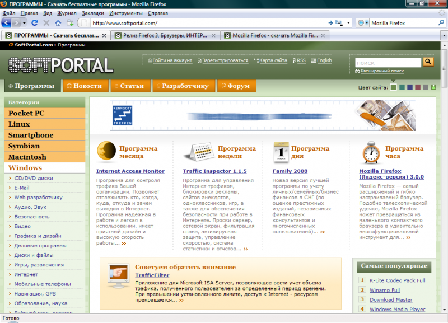Click the calendar icon for Программа недели
The width and height of the screenshot is (448, 323).
(x=199, y=152)
